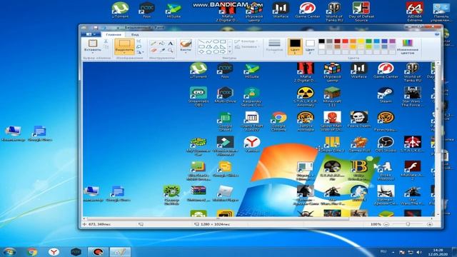
Task: Expand the shapes gallery with the bottom arrow
Action: [230, 52]
